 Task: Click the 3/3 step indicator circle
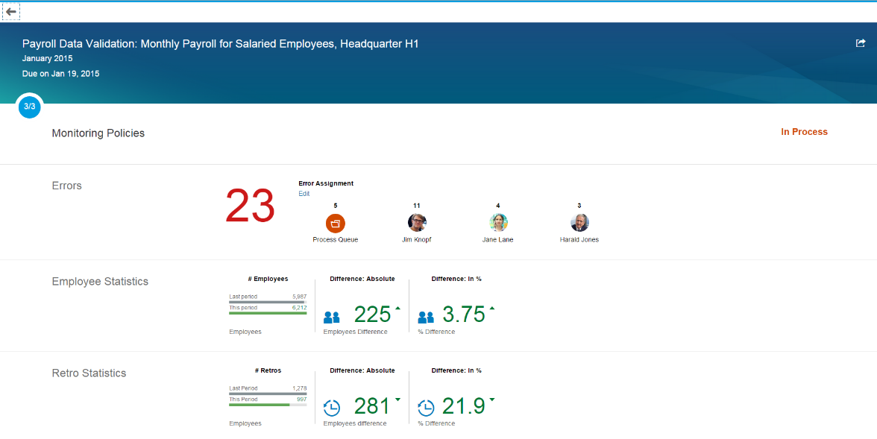pos(30,107)
